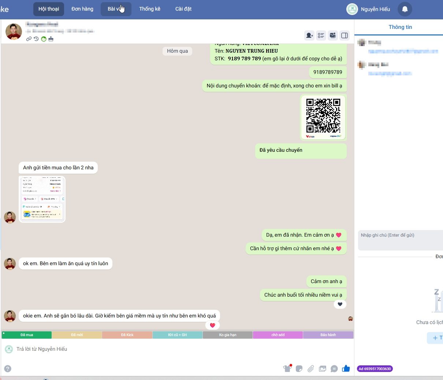Click the help question mark icon

pyautogui.click(x=8, y=369)
